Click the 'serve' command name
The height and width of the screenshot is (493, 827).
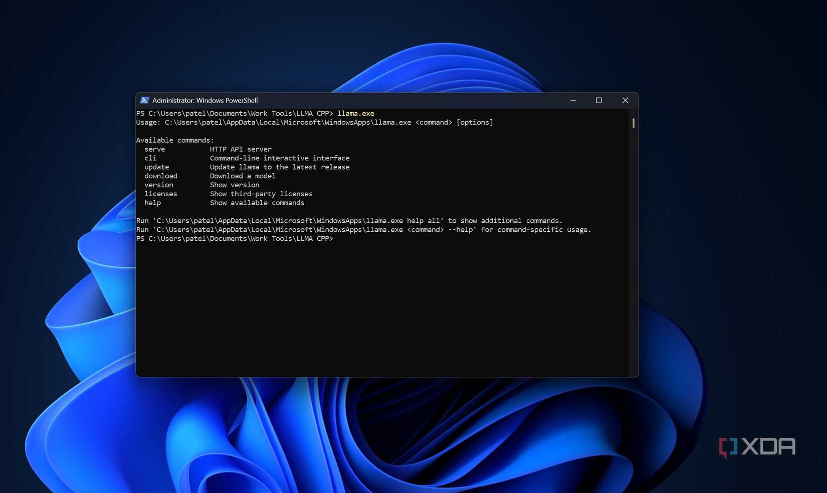click(154, 149)
